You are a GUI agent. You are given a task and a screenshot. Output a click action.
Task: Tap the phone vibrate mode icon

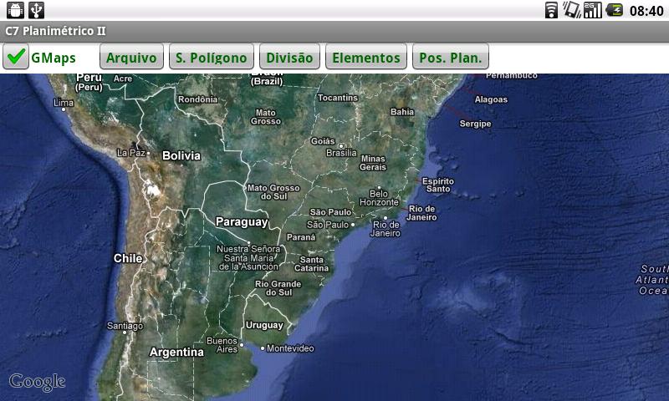(x=572, y=10)
